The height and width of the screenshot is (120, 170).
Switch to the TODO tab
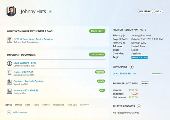click(x=36, y=105)
